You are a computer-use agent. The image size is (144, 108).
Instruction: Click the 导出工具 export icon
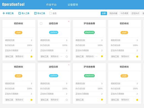(35, 13)
